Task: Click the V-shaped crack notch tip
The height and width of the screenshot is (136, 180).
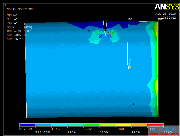Action: (105, 34)
